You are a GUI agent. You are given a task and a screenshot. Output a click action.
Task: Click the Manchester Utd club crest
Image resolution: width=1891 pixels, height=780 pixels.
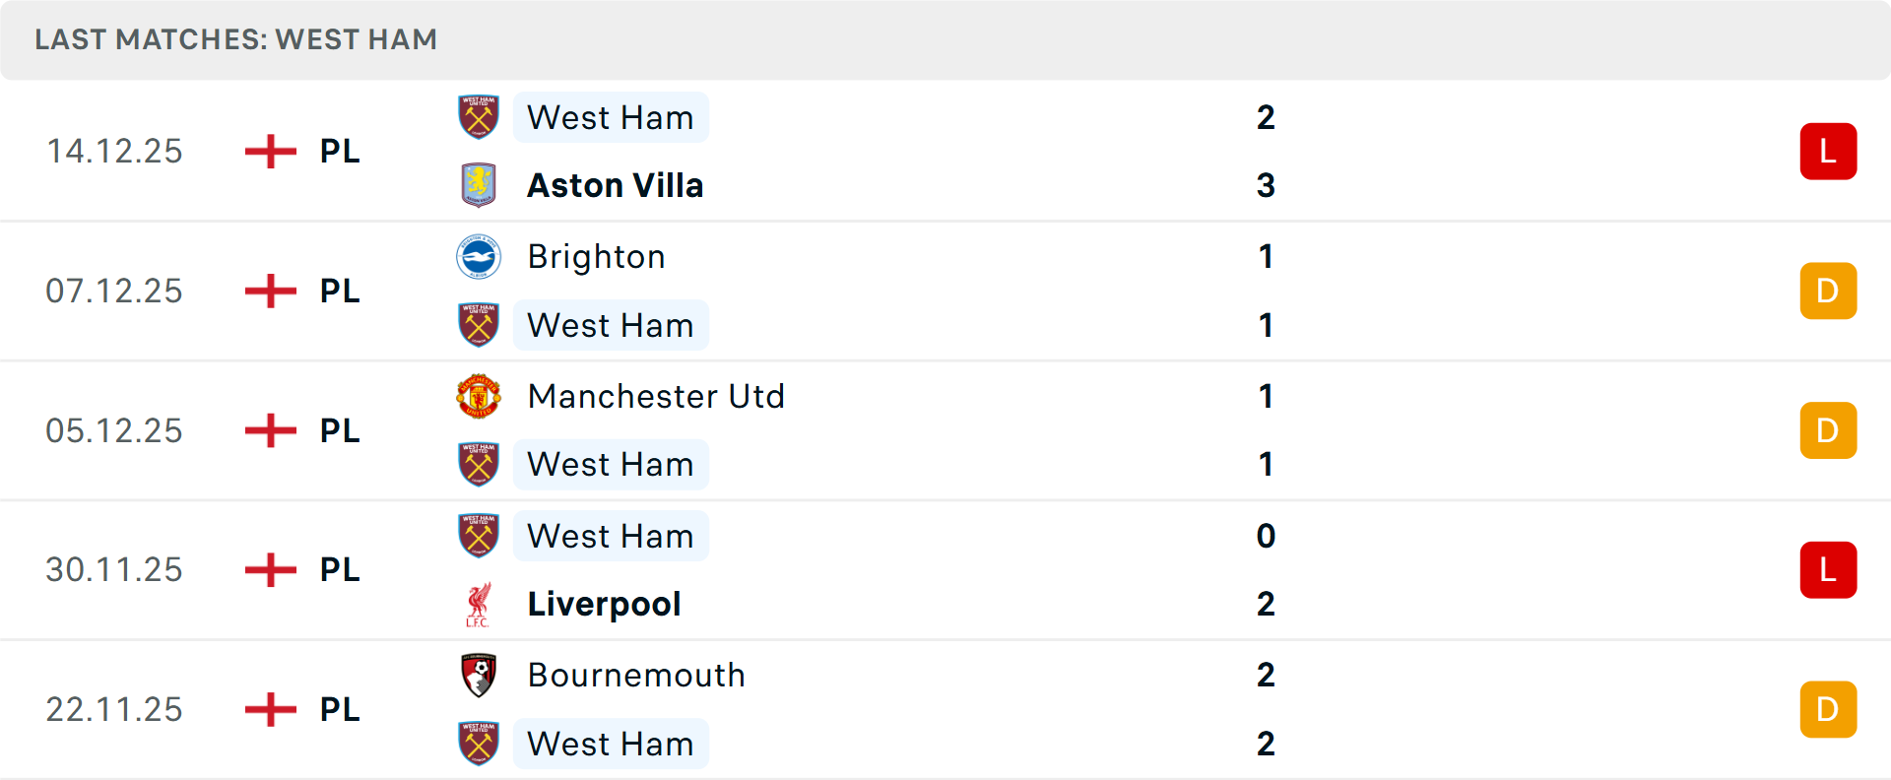pos(479,396)
